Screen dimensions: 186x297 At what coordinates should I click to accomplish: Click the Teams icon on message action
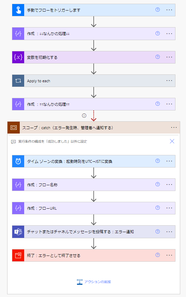(18, 232)
